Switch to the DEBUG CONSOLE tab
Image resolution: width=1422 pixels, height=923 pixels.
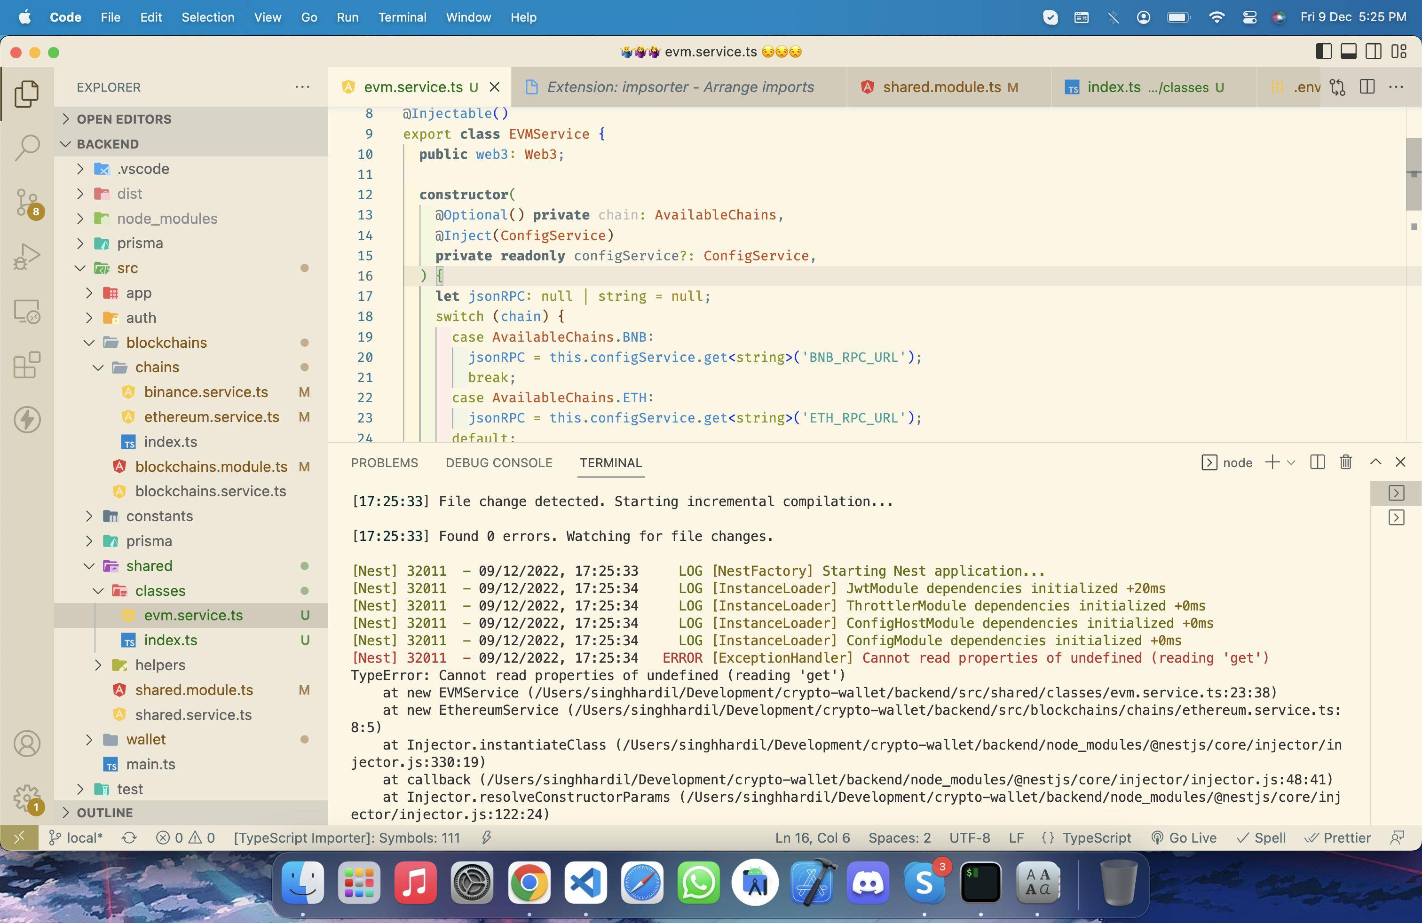pos(498,463)
